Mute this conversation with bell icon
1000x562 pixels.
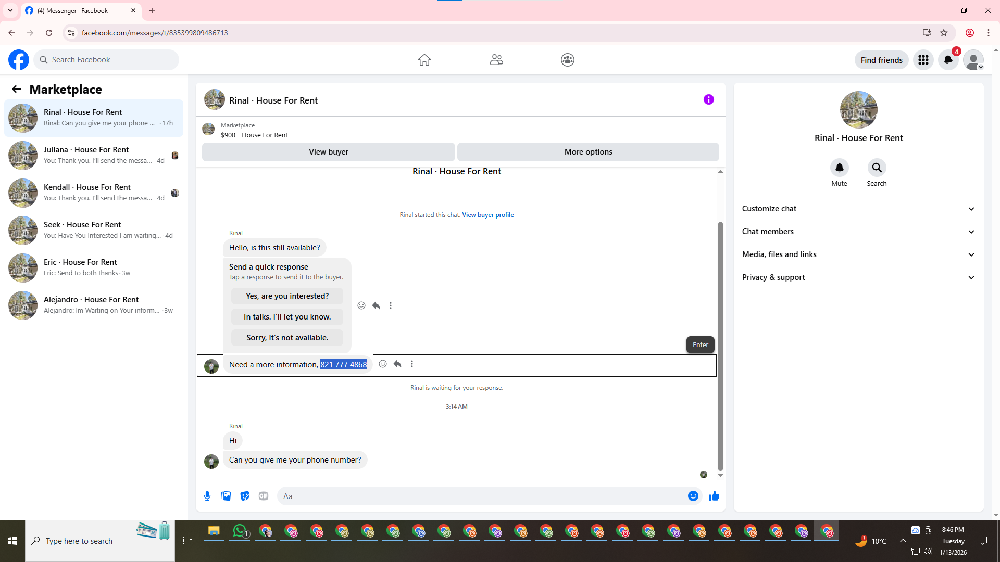coord(839,168)
